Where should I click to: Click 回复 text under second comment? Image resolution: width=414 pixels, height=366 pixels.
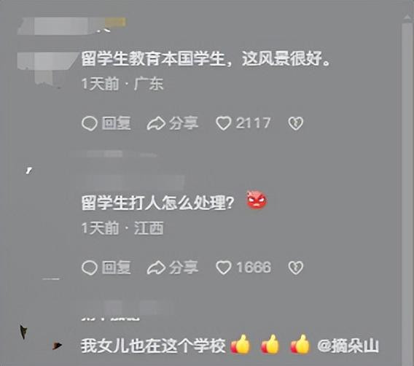(116, 268)
